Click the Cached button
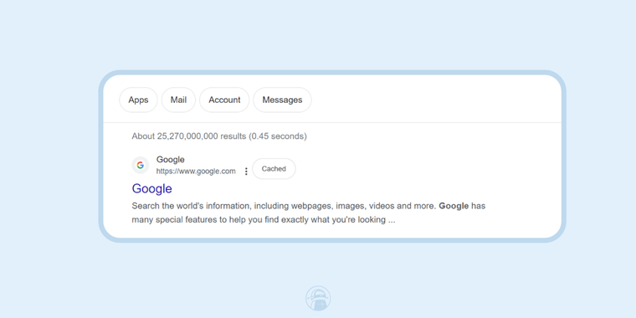The height and width of the screenshot is (318, 636). 274,169
